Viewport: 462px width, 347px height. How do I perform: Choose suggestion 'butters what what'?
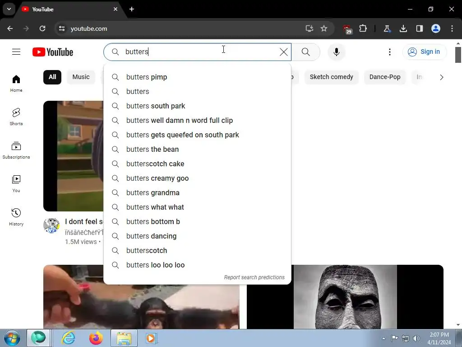point(198,207)
